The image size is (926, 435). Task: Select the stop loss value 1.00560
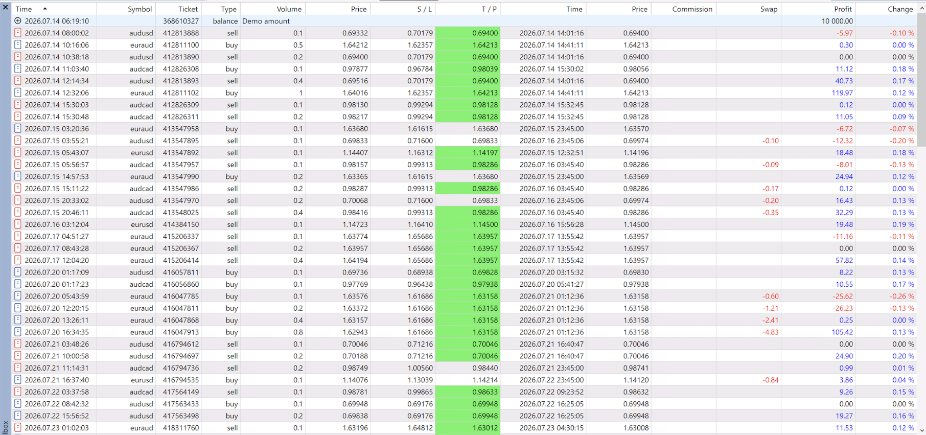coord(420,368)
